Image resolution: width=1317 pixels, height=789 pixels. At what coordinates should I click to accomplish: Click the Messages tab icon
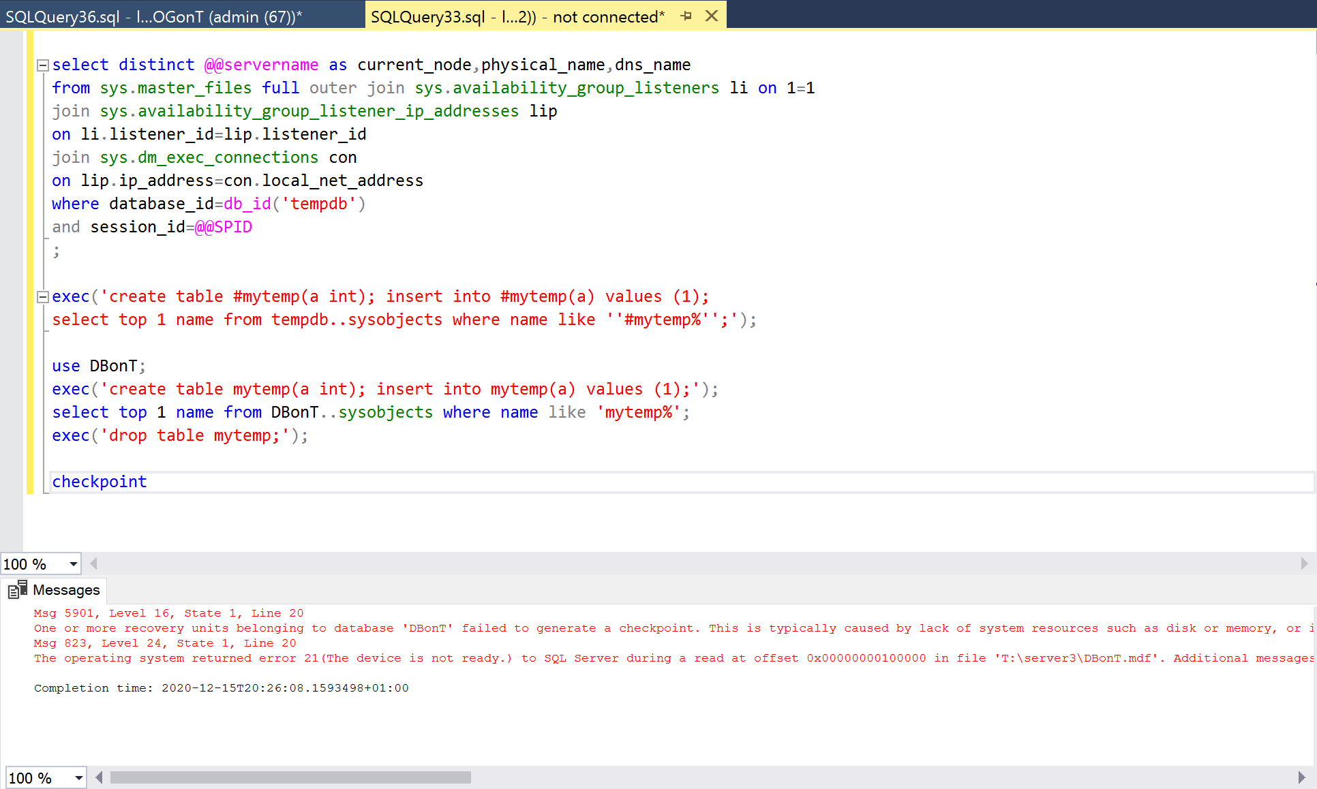pyautogui.click(x=18, y=590)
